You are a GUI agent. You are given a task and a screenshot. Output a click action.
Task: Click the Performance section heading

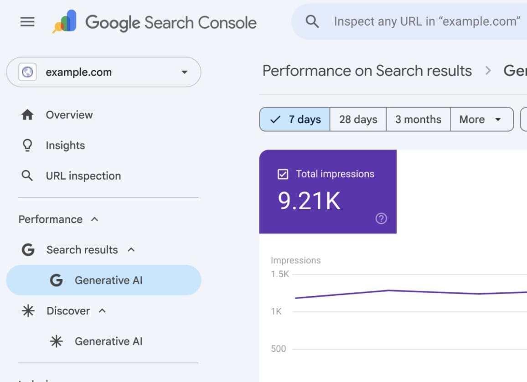click(51, 219)
